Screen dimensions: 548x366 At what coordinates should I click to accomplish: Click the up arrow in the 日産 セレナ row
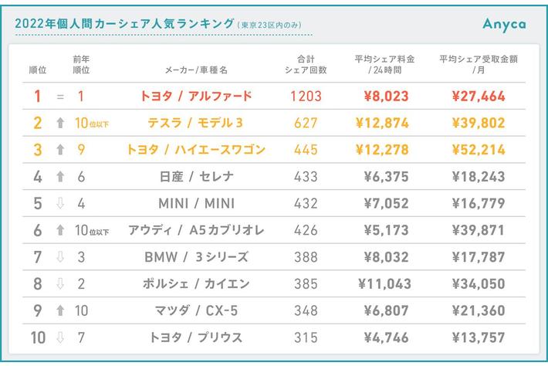point(60,177)
